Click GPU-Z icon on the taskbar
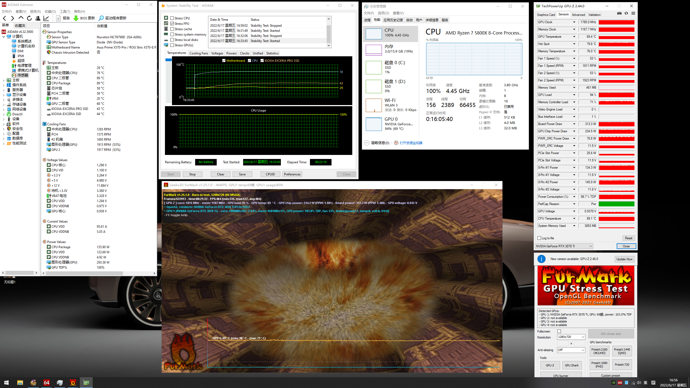 point(86,382)
